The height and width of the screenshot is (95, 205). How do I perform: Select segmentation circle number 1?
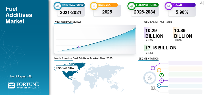(x=153, y=68)
